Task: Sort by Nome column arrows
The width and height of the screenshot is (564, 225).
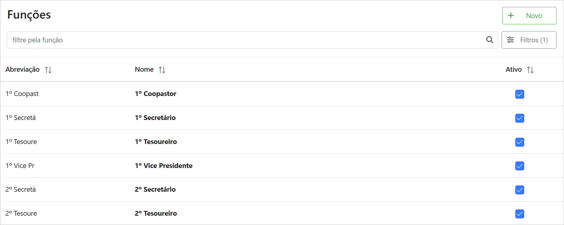Action: pos(162,70)
